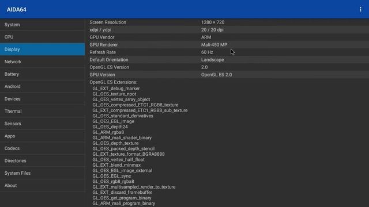369x207 pixels.
Task: Select the GL_EXT_blend_minmax extension
Action: [x=116, y=165]
